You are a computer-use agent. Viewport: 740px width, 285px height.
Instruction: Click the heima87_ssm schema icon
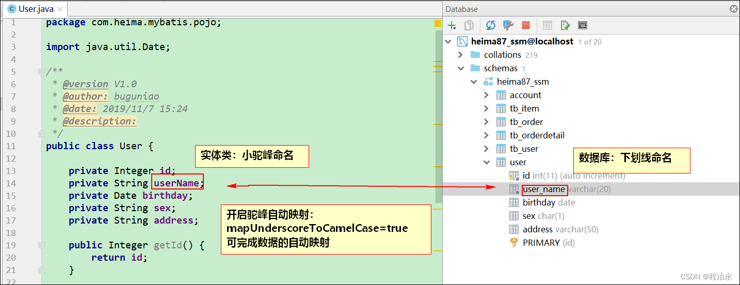[x=488, y=82]
